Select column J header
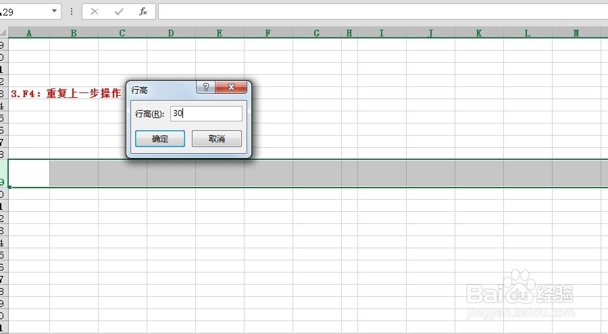The height and width of the screenshot is (334, 608). [430, 33]
